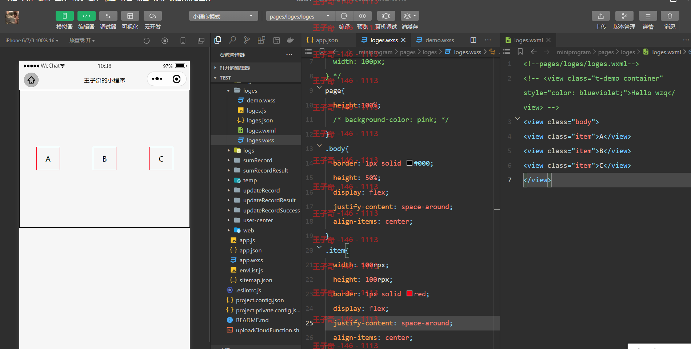Split the editor
691x349 pixels.
(473, 40)
